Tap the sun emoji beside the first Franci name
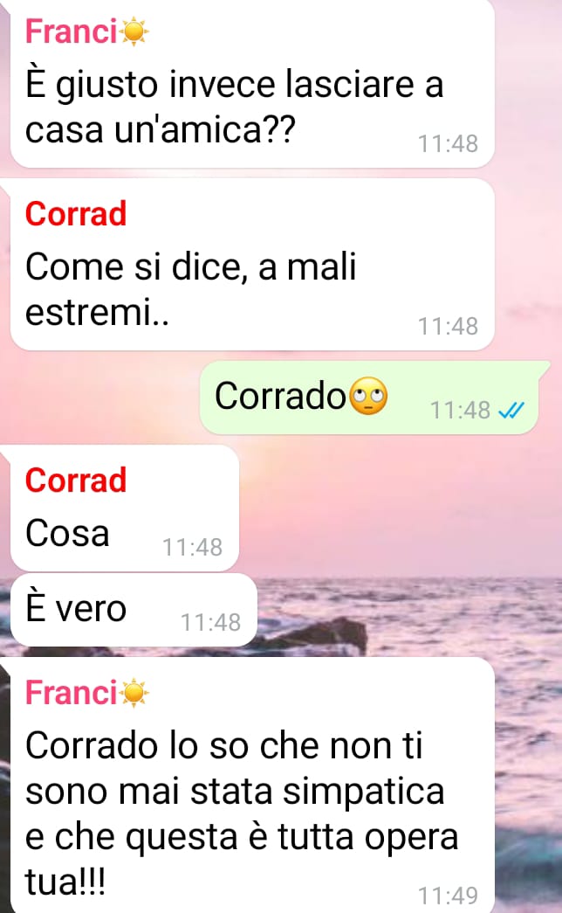 coord(134,31)
